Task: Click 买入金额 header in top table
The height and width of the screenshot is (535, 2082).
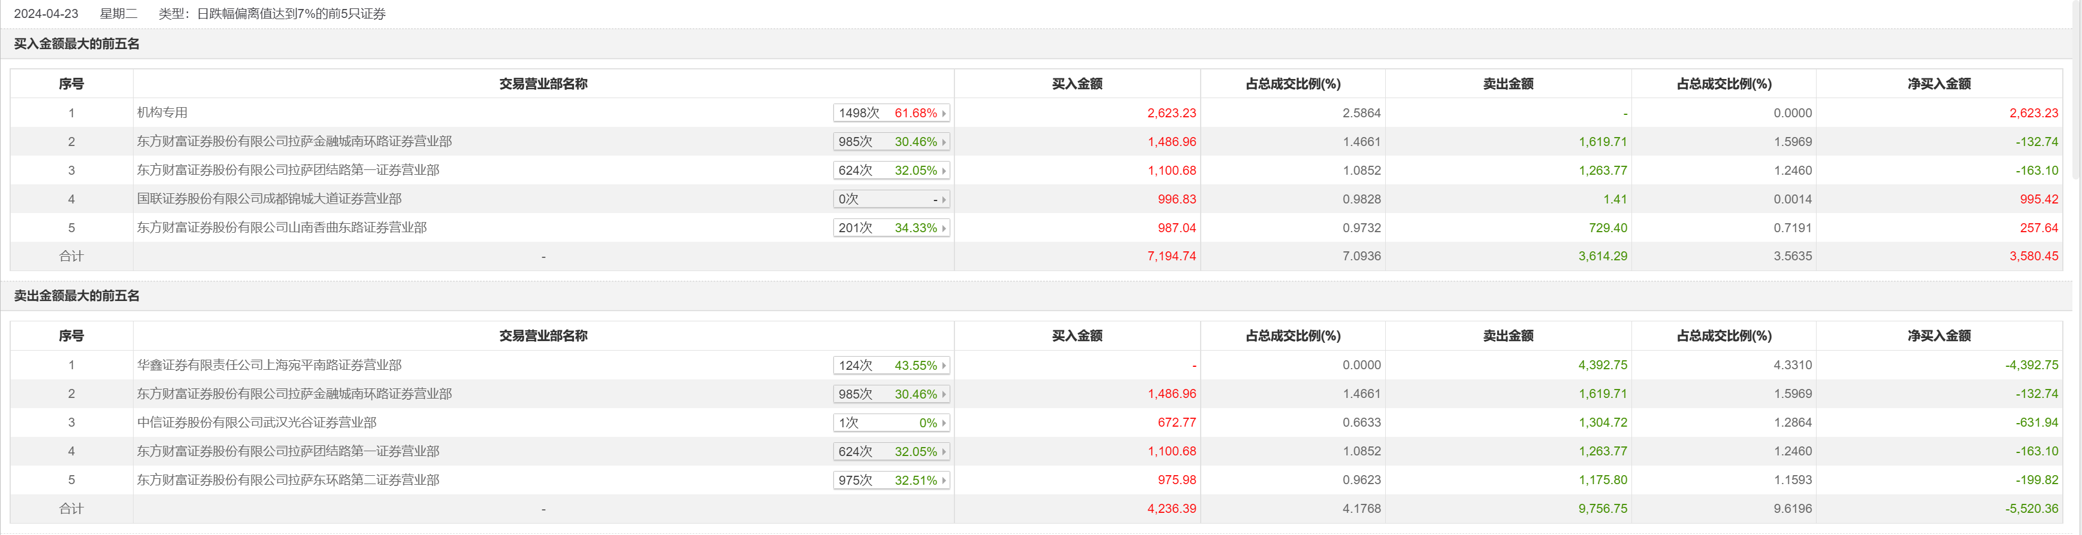Action: tap(1077, 84)
